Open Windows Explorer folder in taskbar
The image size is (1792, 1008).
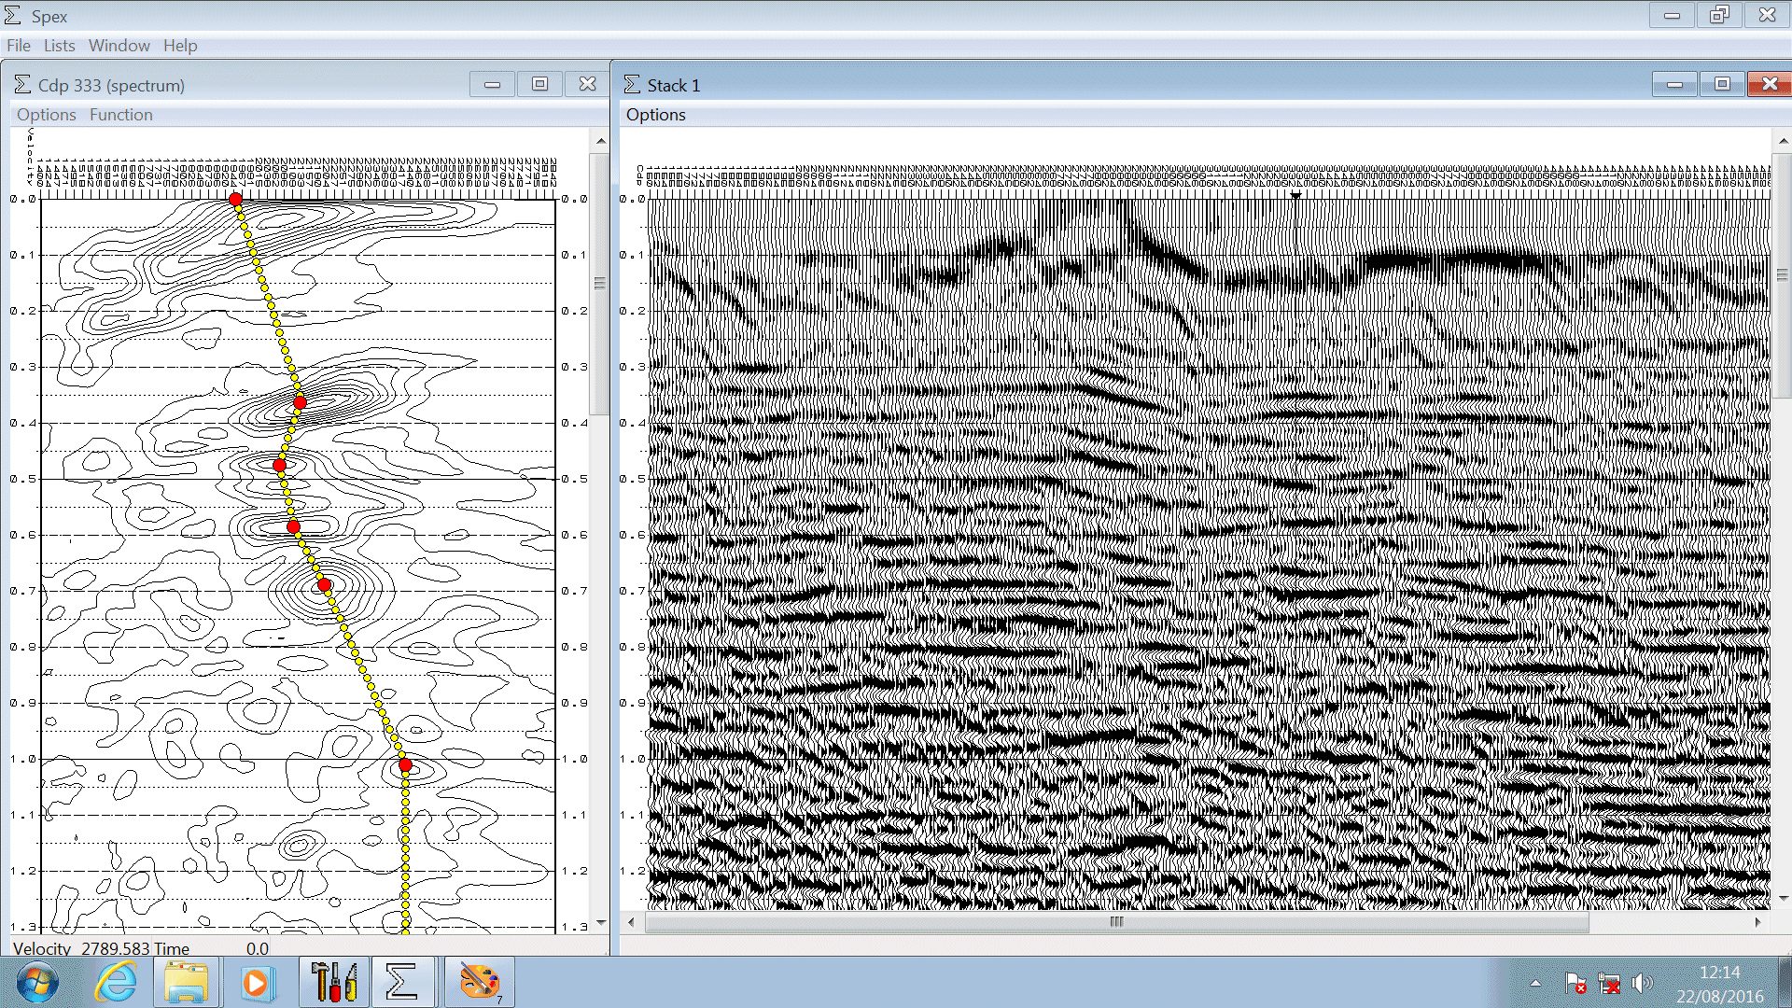pos(186,982)
